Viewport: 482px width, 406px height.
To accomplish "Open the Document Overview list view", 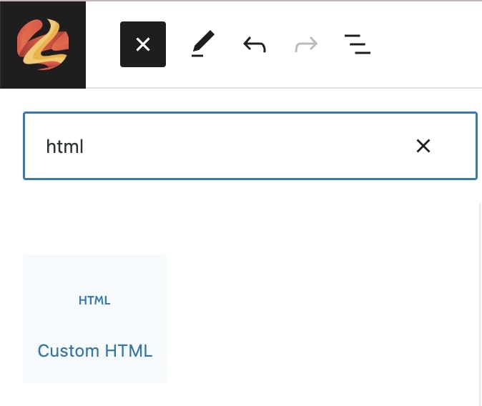I will 357,45.
